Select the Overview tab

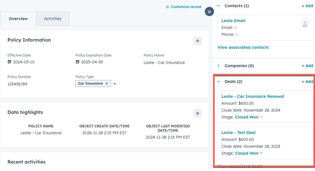pyautogui.click(x=18, y=19)
